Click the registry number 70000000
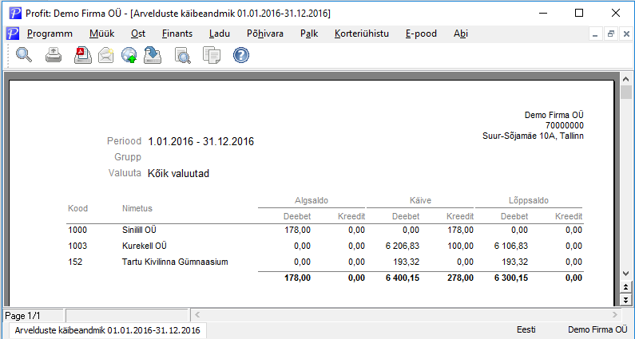The width and height of the screenshot is (635, 339). (565, 125)
